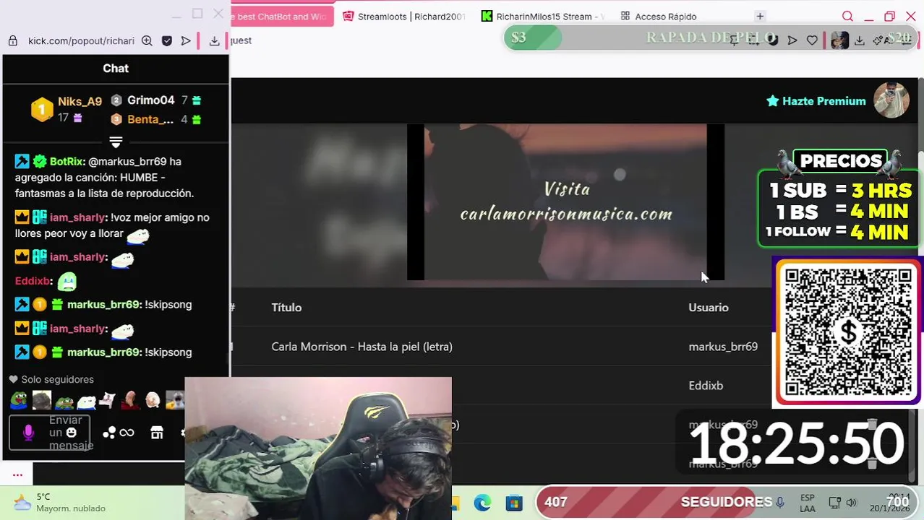
Task: Switch to RicharinMilos15 Stream browser tab
Action: [542, 16]
